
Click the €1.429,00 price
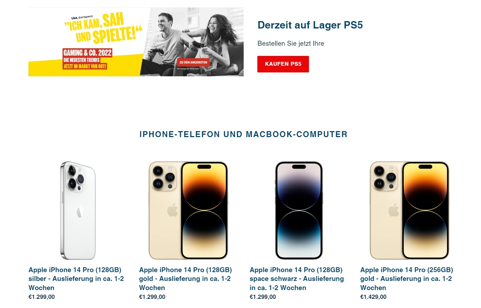pos(373,297)
